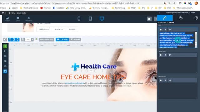The height and width of the screenshot is (112, 200).
Task: Insert a link in Mobile text
Action: point(170,80)
